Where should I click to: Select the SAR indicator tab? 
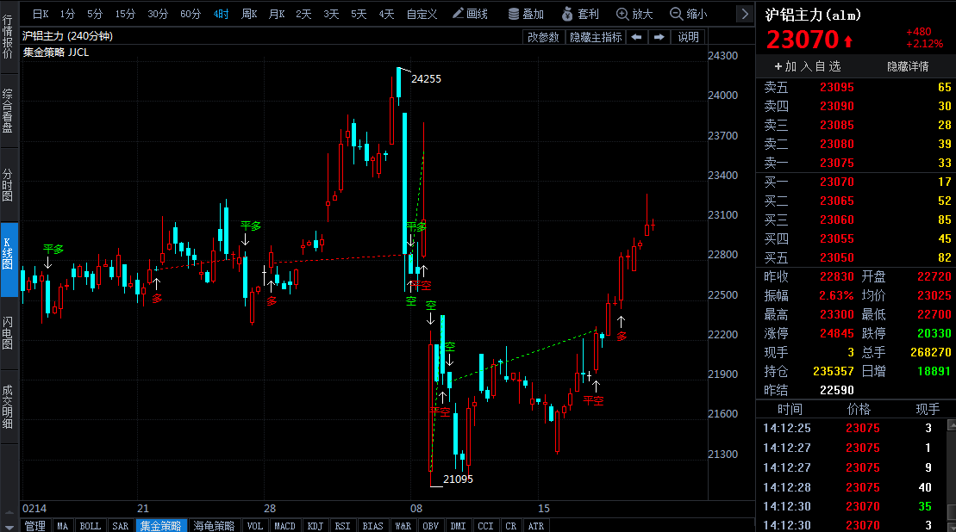(121, 525)
